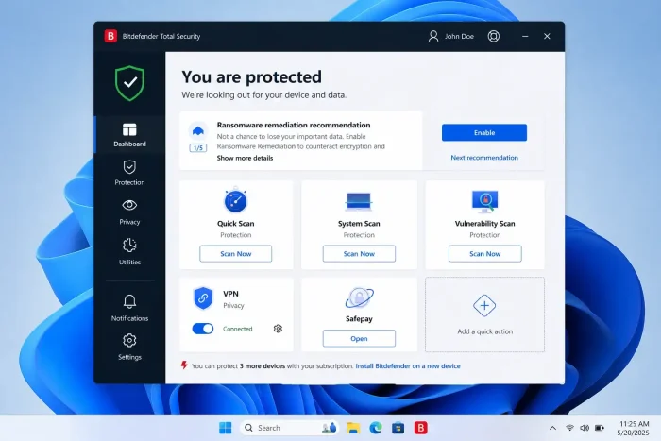The height and width of the screenshot is (441, 661).
Task: Click the 1/5 recommendation counter
Action: [x=197, y=148]
